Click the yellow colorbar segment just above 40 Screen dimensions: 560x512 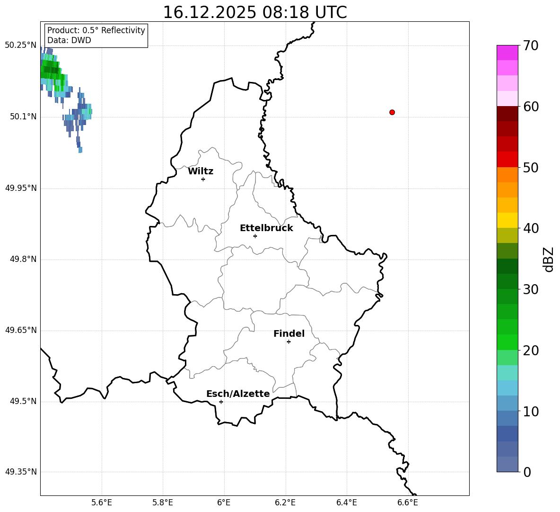507,220
